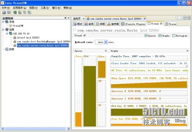Open the Tools menu
This screenshot has height=132, width=192.
pos(45,8)
